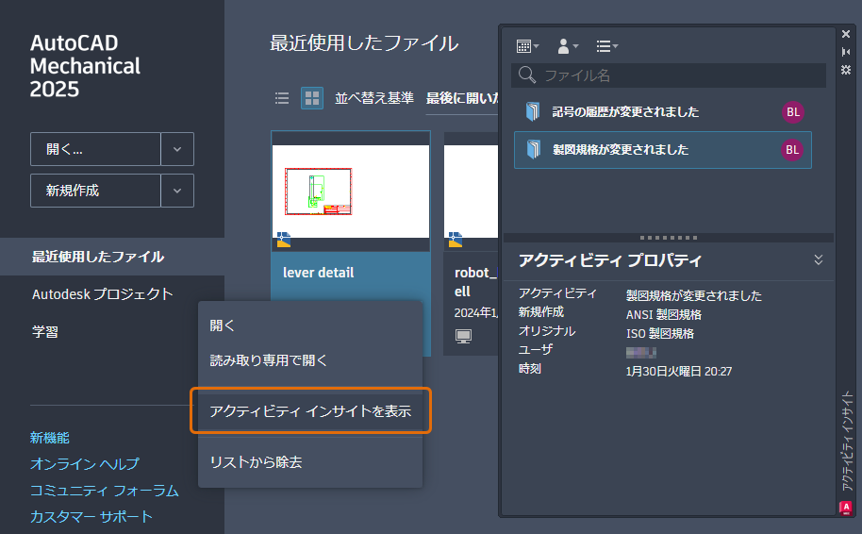The height and width of the screenshot is (534, 862).
Task: Click drawing file icon on robot card
Action: 456,240
